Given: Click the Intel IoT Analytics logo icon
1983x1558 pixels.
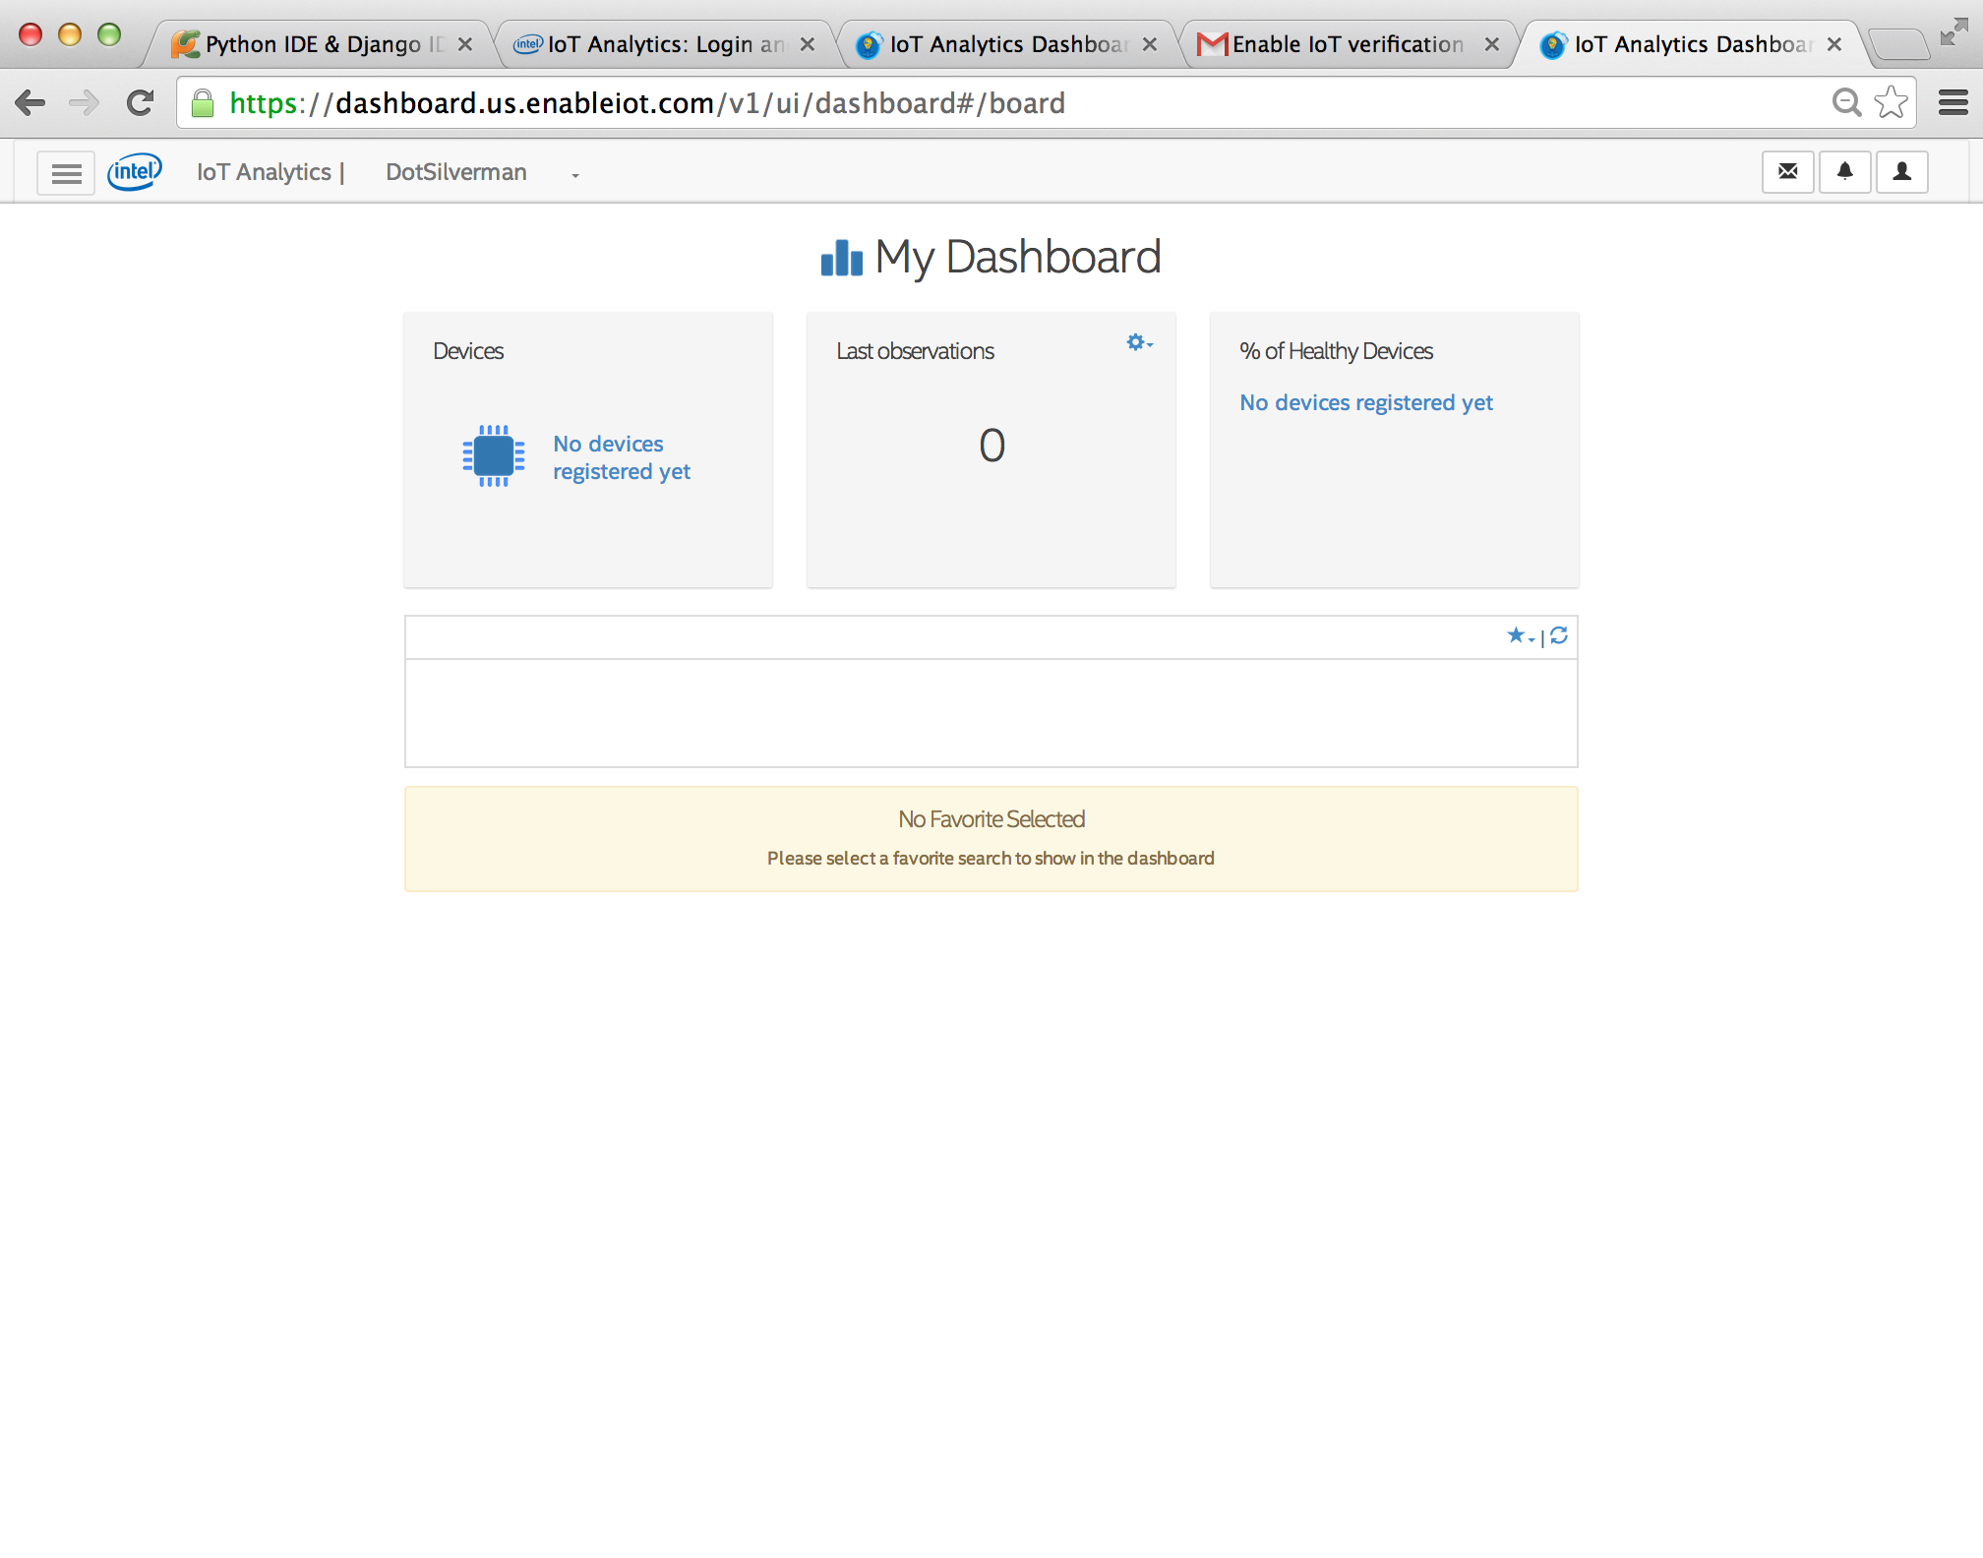Looking at the screenshot, I should (135, 170).
